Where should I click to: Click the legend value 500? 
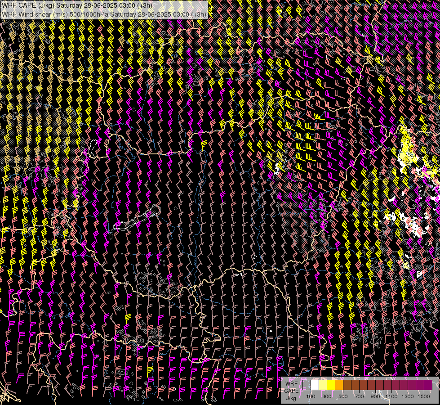click(343, 396)
